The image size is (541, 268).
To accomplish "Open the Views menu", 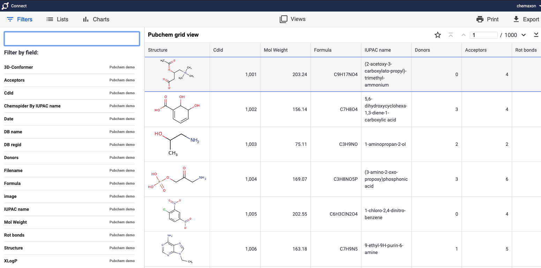I will pyautogui.click(x=293, y=19).
